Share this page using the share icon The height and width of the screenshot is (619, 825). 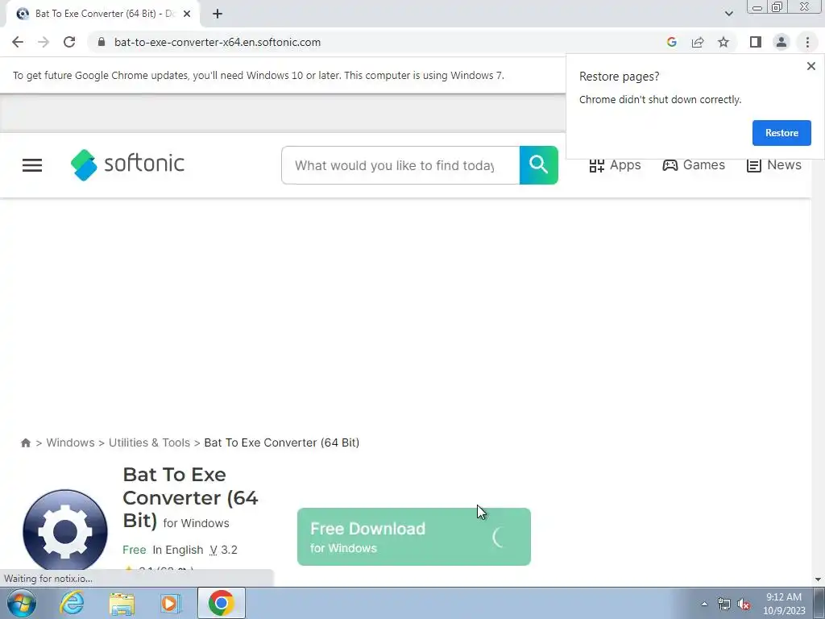[698, 42]
